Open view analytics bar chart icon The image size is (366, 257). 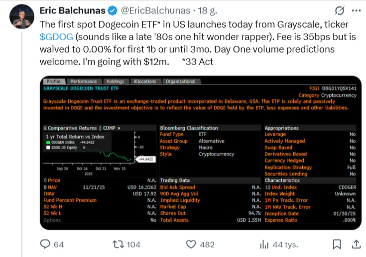point(264,244)
